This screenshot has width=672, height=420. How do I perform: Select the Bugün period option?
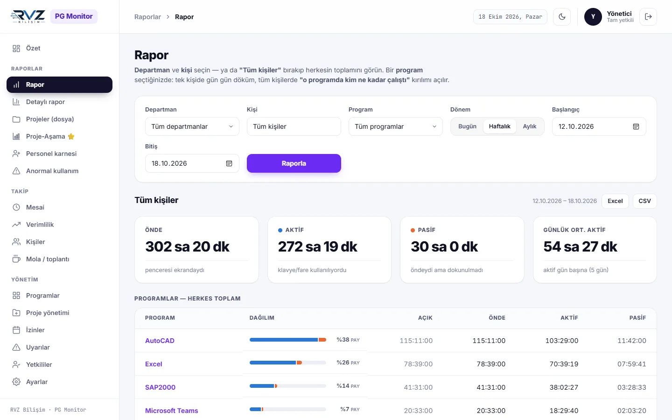point(468,126)
